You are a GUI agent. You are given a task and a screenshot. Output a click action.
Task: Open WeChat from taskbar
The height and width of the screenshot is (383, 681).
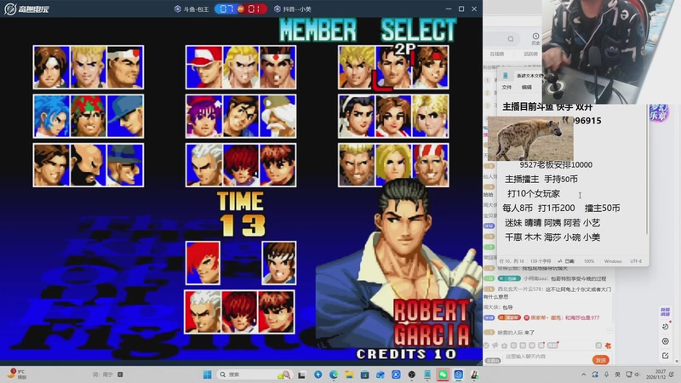click(443, 374)
